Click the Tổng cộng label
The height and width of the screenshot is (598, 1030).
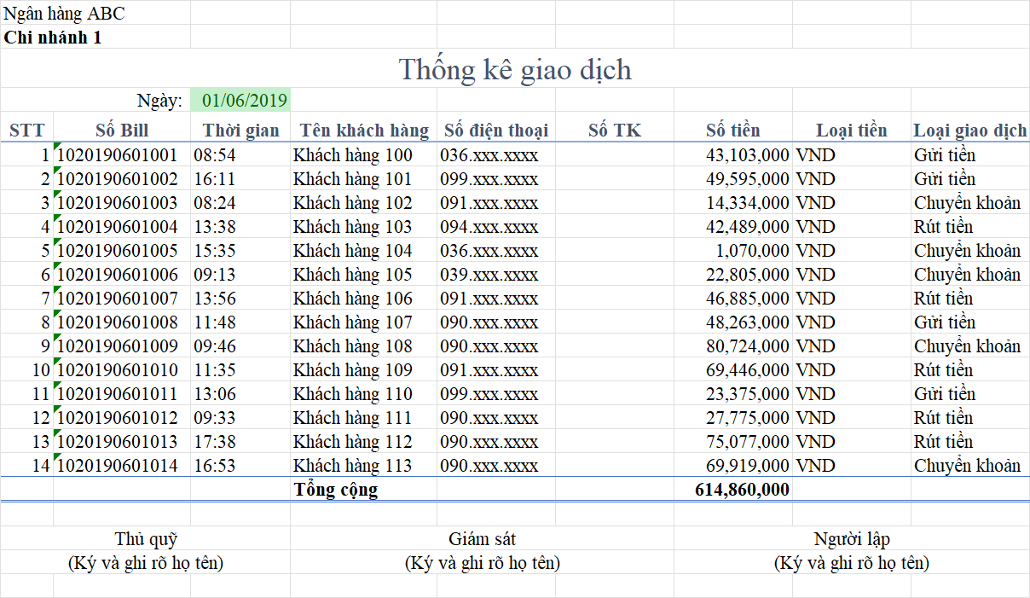(x=336, y=490)
